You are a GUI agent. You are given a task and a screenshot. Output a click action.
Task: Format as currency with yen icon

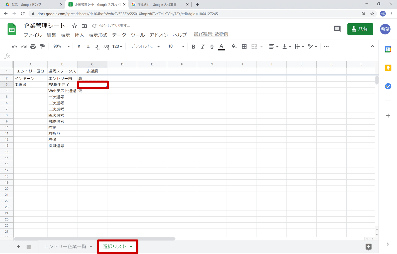click(x=79, y=47)
